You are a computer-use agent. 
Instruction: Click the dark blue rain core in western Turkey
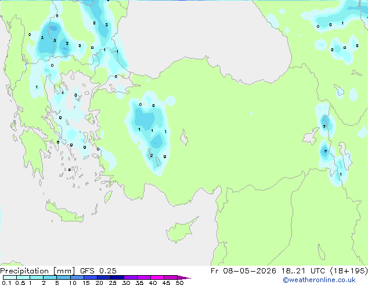(156, 142)
